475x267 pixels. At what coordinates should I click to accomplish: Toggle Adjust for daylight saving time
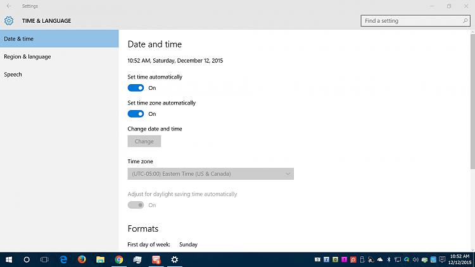(x=136, y=205)
